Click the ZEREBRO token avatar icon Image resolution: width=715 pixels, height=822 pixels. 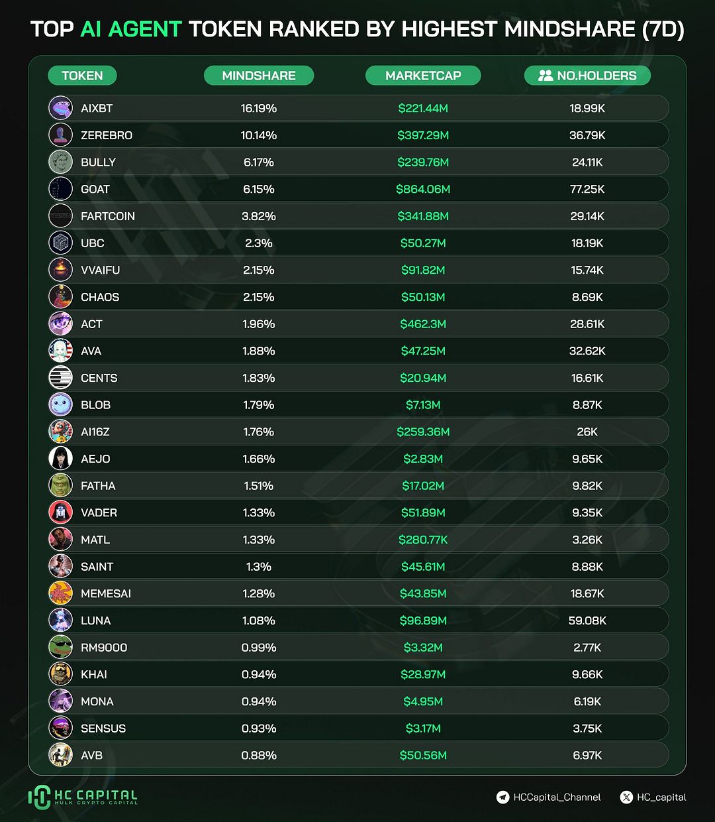coord(60,135)
